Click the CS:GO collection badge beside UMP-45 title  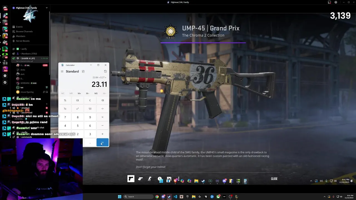[170, 31]
